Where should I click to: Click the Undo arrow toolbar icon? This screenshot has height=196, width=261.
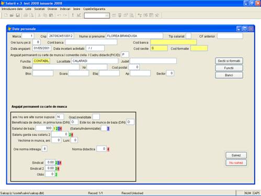click(x=59, y=15)
